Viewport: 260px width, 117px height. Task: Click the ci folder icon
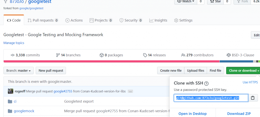coord(10,101)
